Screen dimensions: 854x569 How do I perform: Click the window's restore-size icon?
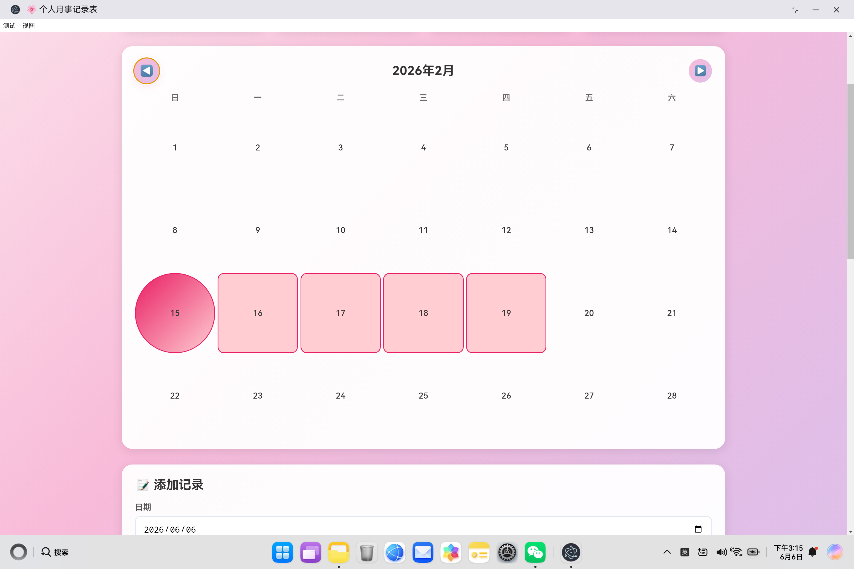coord(795,10)
